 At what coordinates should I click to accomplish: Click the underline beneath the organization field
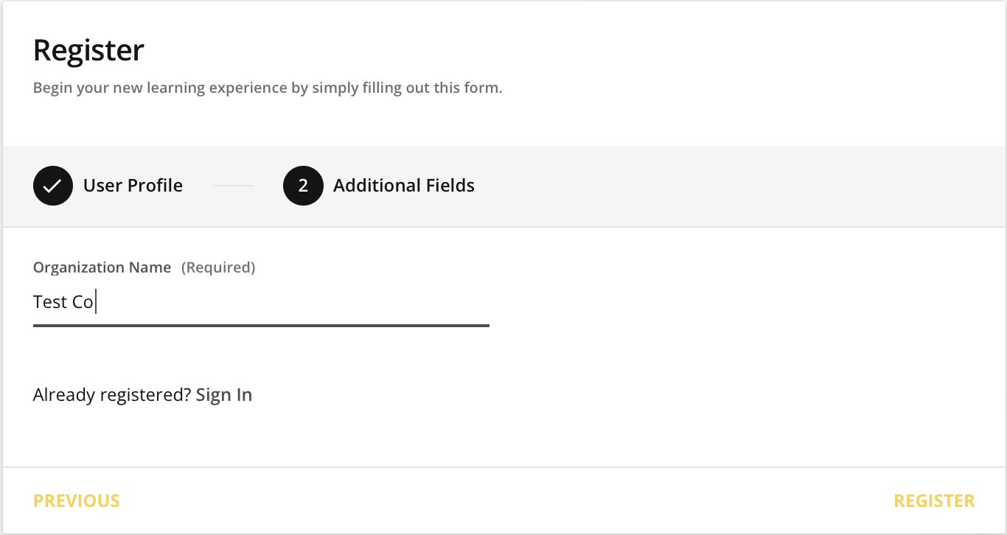(261, 325)
